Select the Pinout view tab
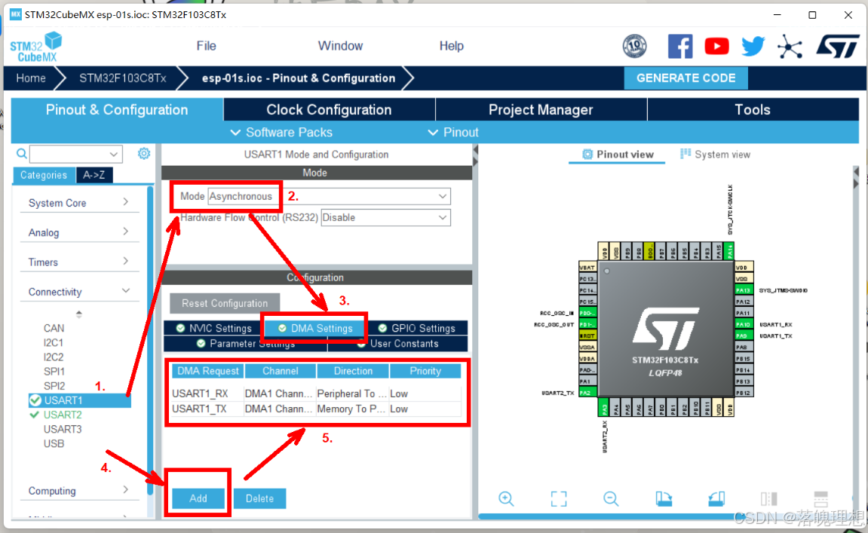The height and width of the screenshot is (533, 868). [x=618, y=155]
